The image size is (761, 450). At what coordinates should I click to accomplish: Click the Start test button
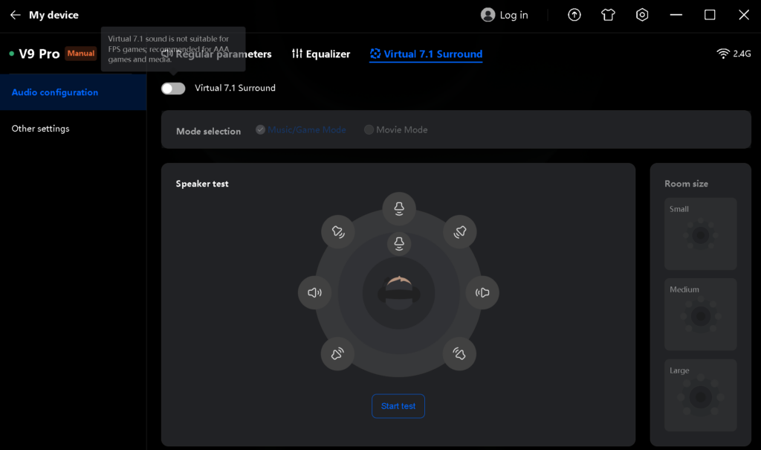(398, 406)
